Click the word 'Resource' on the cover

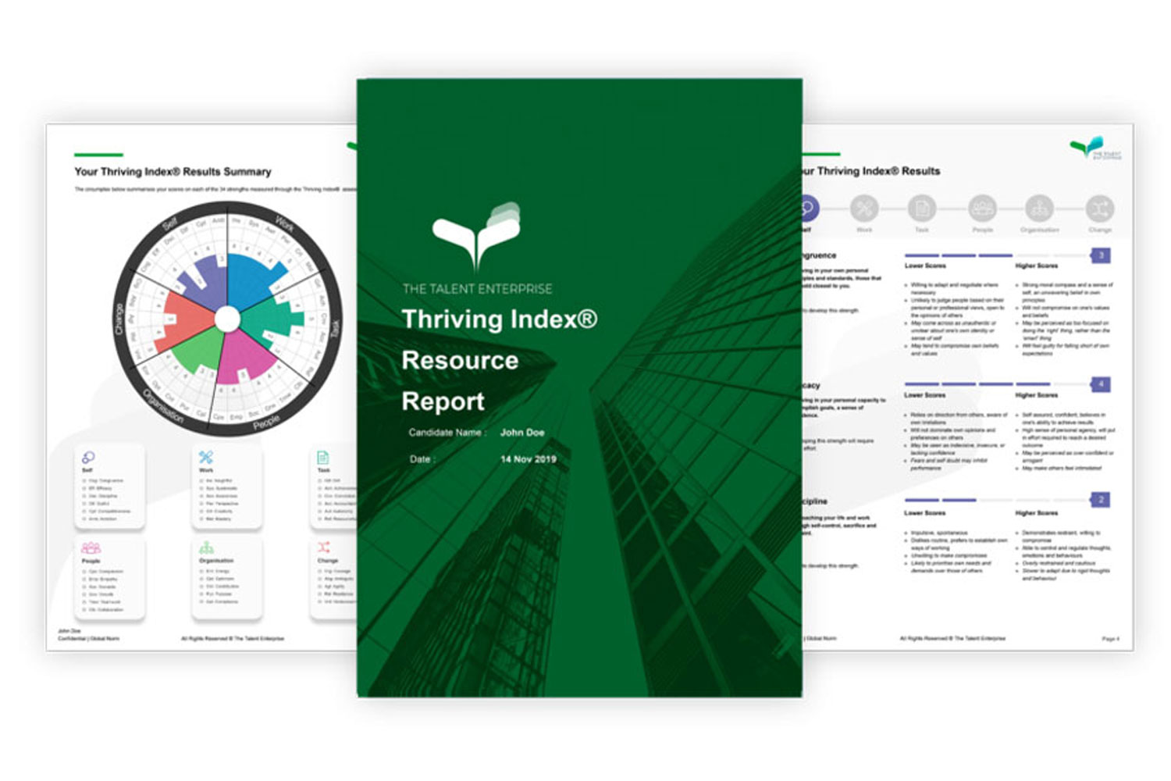click(x=460, y=360)
